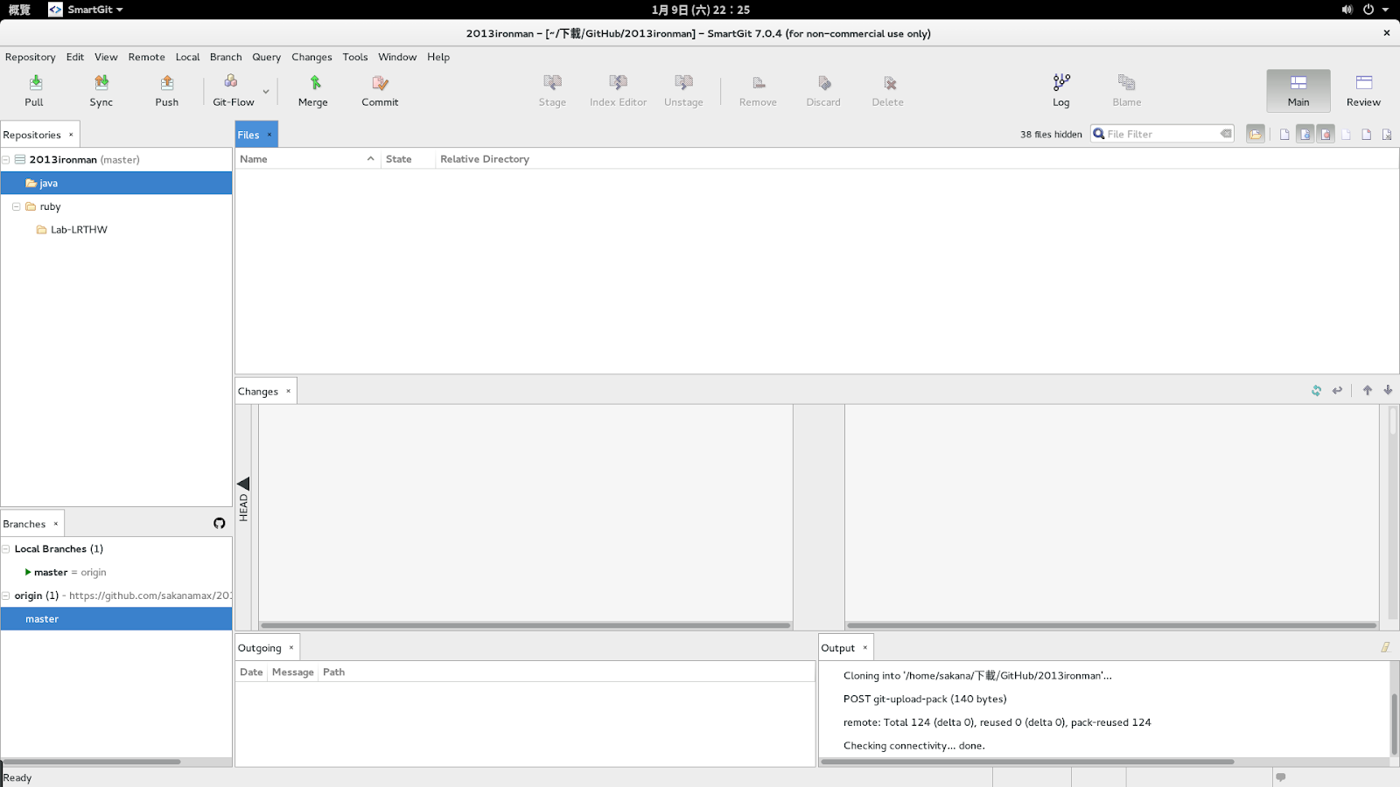Toggle the file filter with the red dot
This screenshot has height=787, width=1400.
tap(1326, 134)
